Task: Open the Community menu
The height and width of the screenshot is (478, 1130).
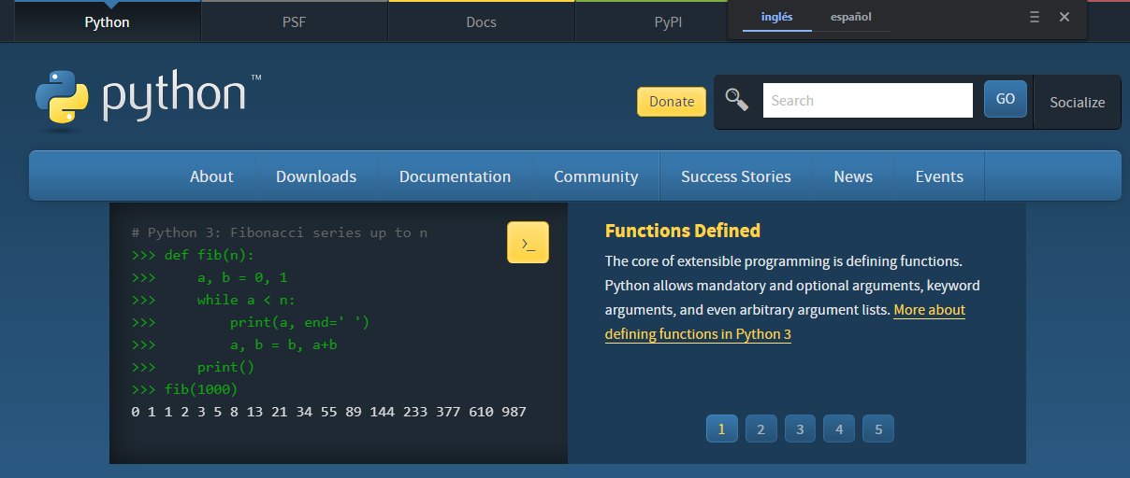Action: 596,176
